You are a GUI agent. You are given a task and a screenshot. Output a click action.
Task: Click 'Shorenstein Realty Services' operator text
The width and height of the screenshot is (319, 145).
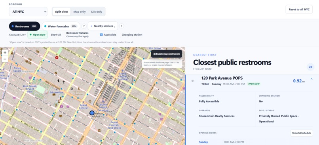point(216,116)
